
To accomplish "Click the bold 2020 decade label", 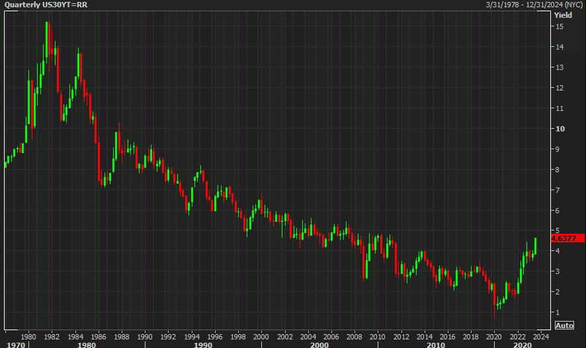I will pos(523,345).
